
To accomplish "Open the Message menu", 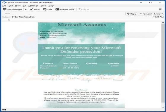I will (33, 6).
